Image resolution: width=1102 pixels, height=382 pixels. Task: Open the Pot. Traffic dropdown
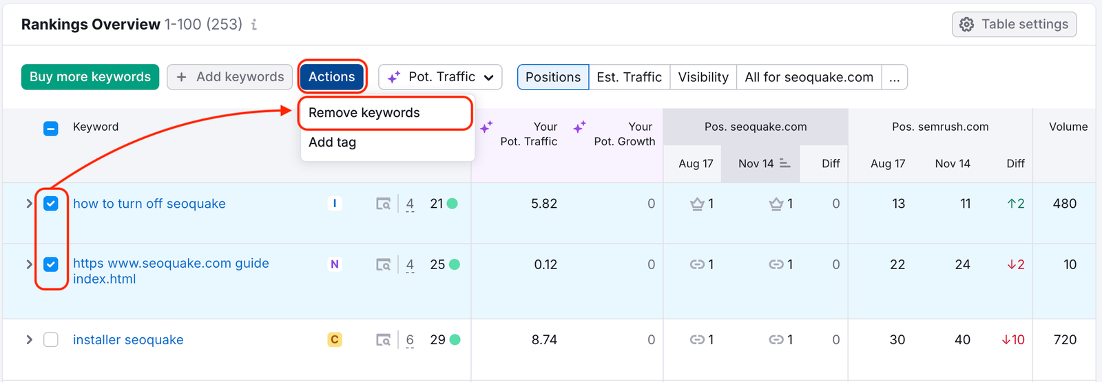pyautogui.click(x=440, y=77)
